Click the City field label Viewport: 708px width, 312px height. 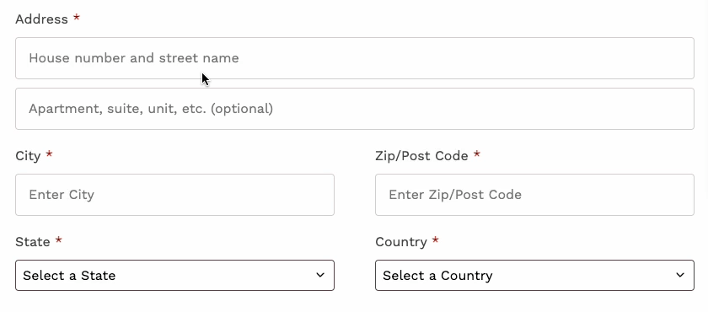tap(28, 156)
